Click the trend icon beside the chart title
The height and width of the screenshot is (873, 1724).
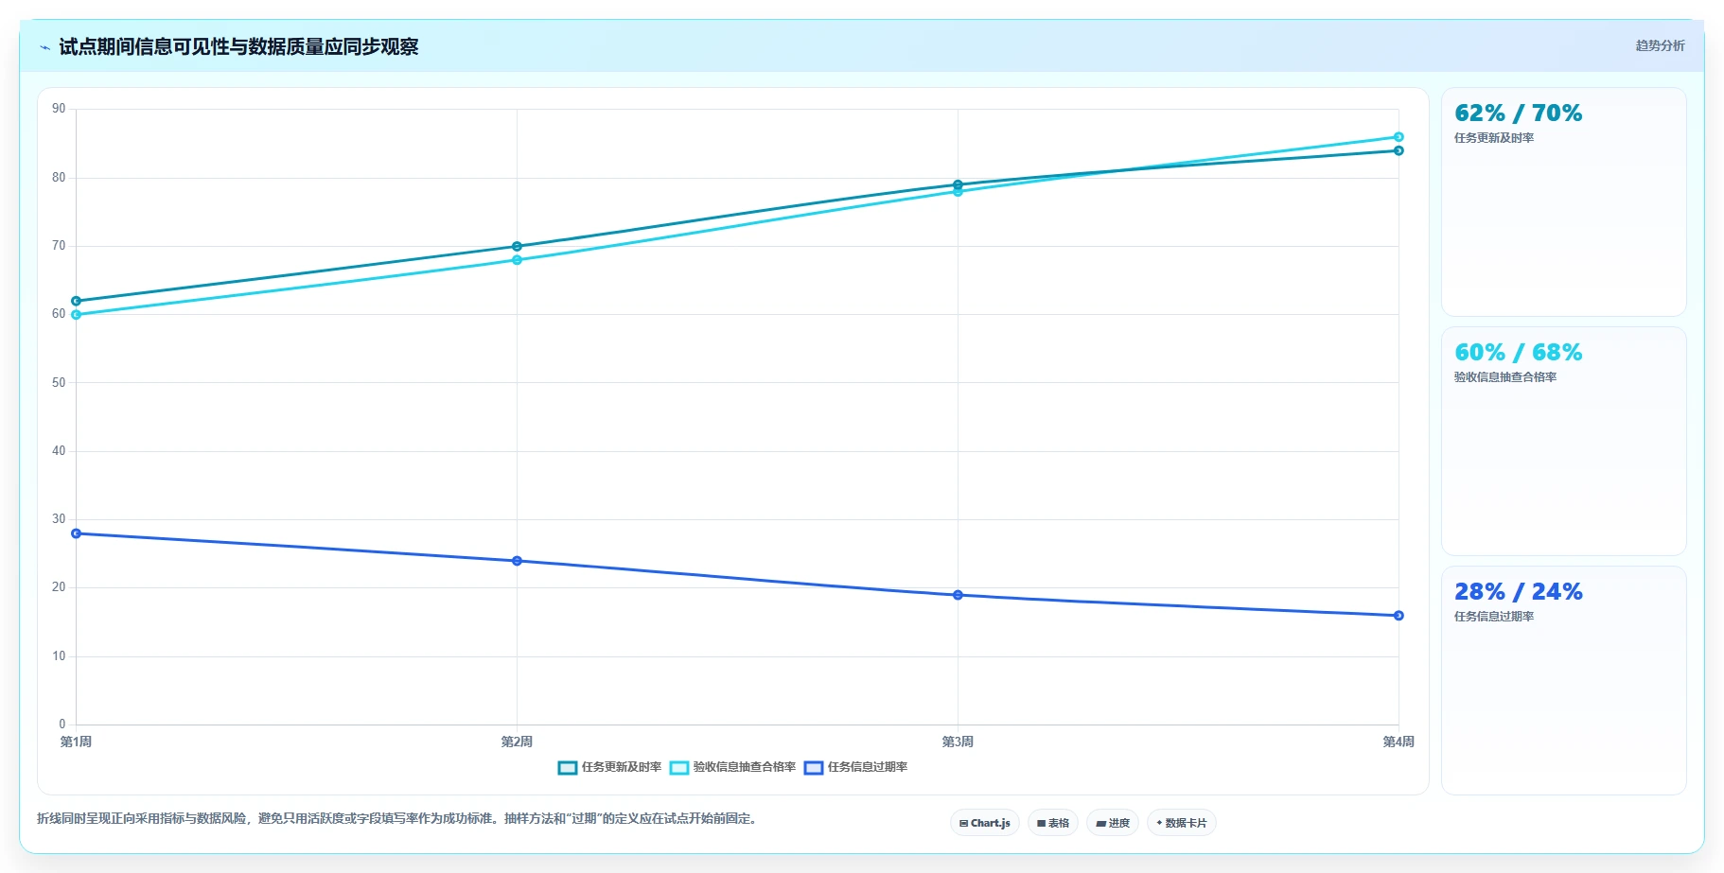[44, 47]
